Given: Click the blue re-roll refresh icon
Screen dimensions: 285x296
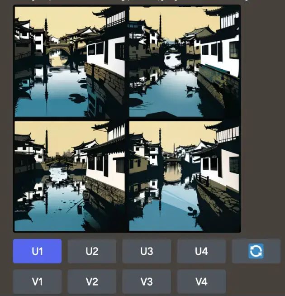Looking at the screenshot, I should tap(256, 251).
